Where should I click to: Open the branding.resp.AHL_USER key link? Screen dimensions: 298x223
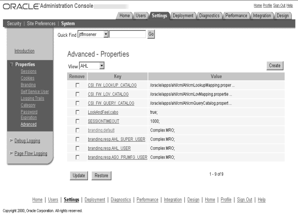(109, 148)
